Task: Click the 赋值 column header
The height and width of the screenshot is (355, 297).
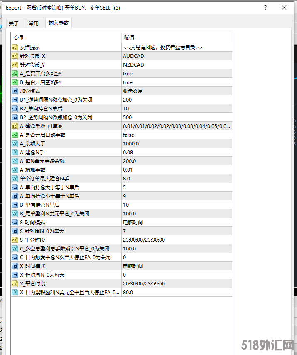Action: tap(177, 37)
